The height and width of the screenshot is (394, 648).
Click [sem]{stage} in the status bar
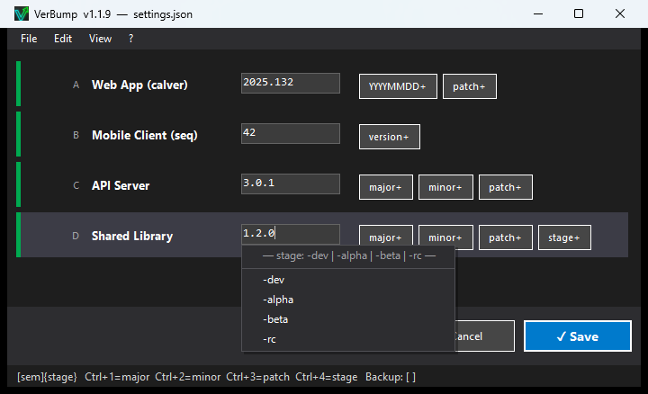(x=47, y=377)
